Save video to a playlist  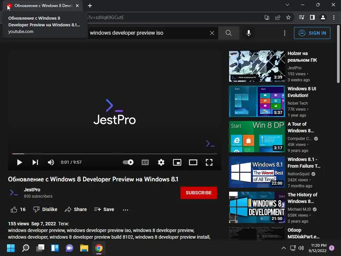[x=104, y=209]
